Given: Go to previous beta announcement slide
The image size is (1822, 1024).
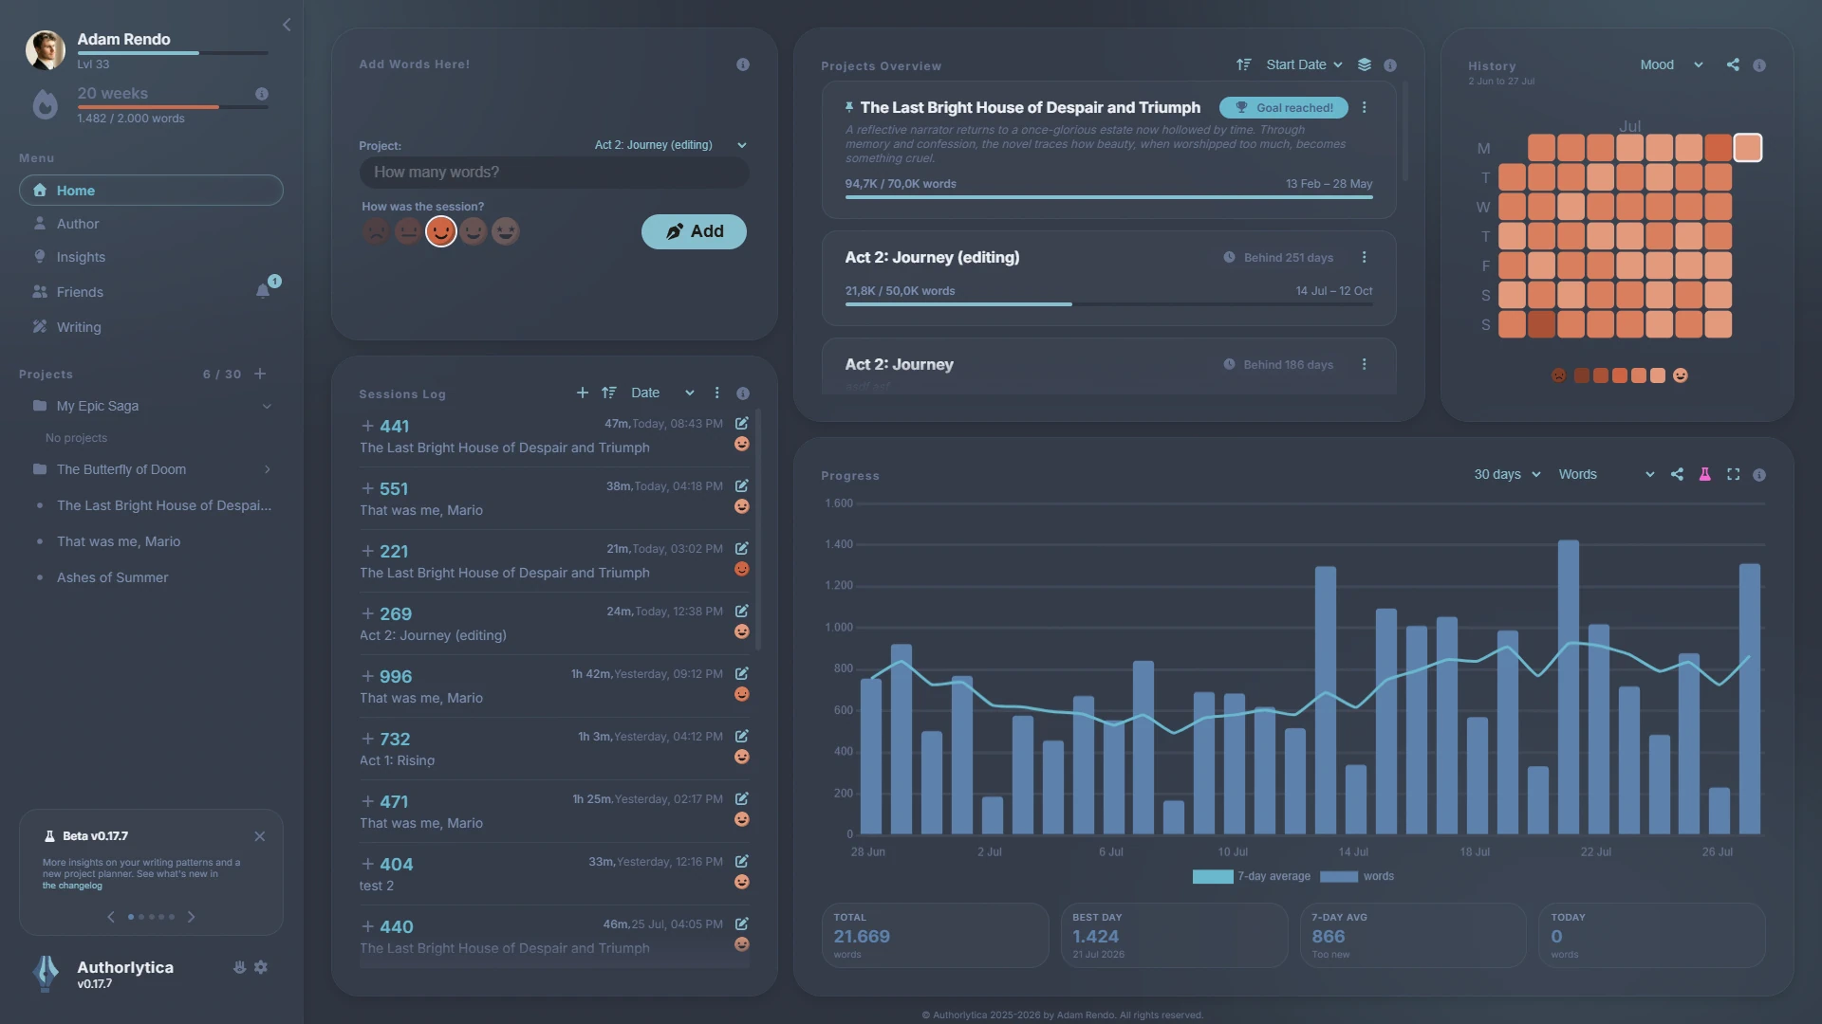Looking at the screenshot, I should (x=111, y=917).
